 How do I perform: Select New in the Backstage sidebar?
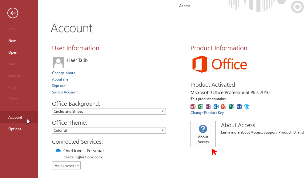[x=12, y=41]
